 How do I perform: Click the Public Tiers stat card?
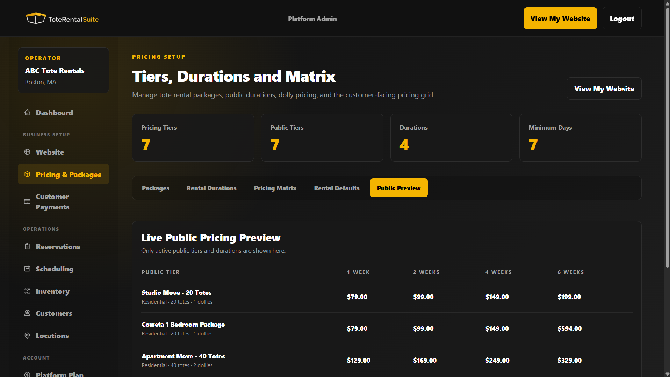click(322, 137)
